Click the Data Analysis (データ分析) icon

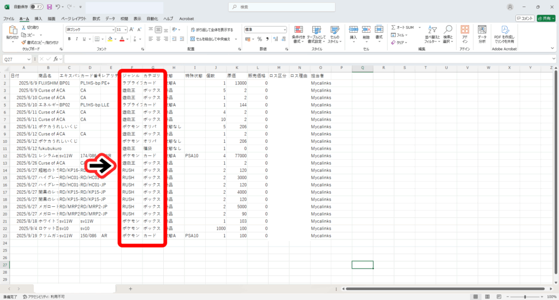(x=482, y=33)
